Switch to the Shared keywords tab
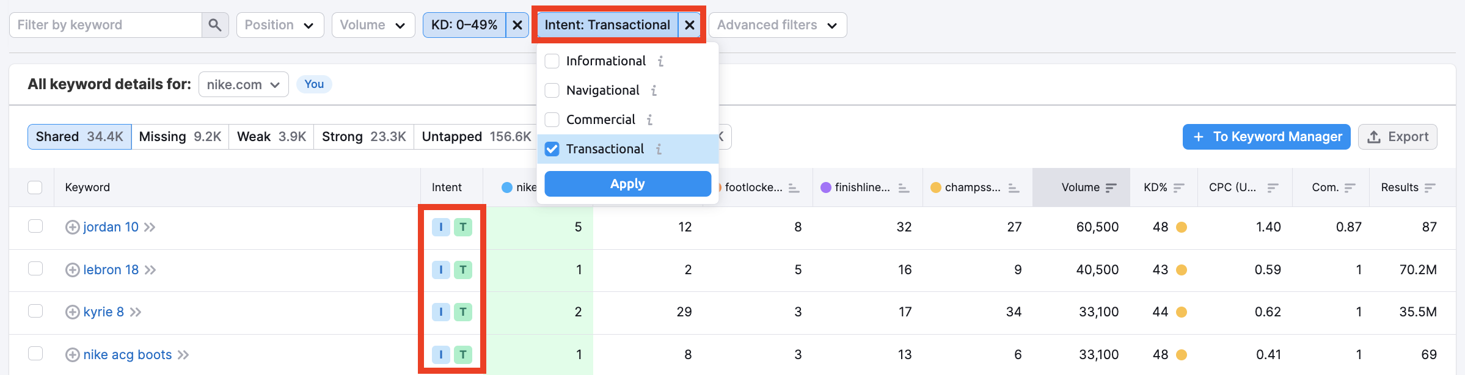 79,137
